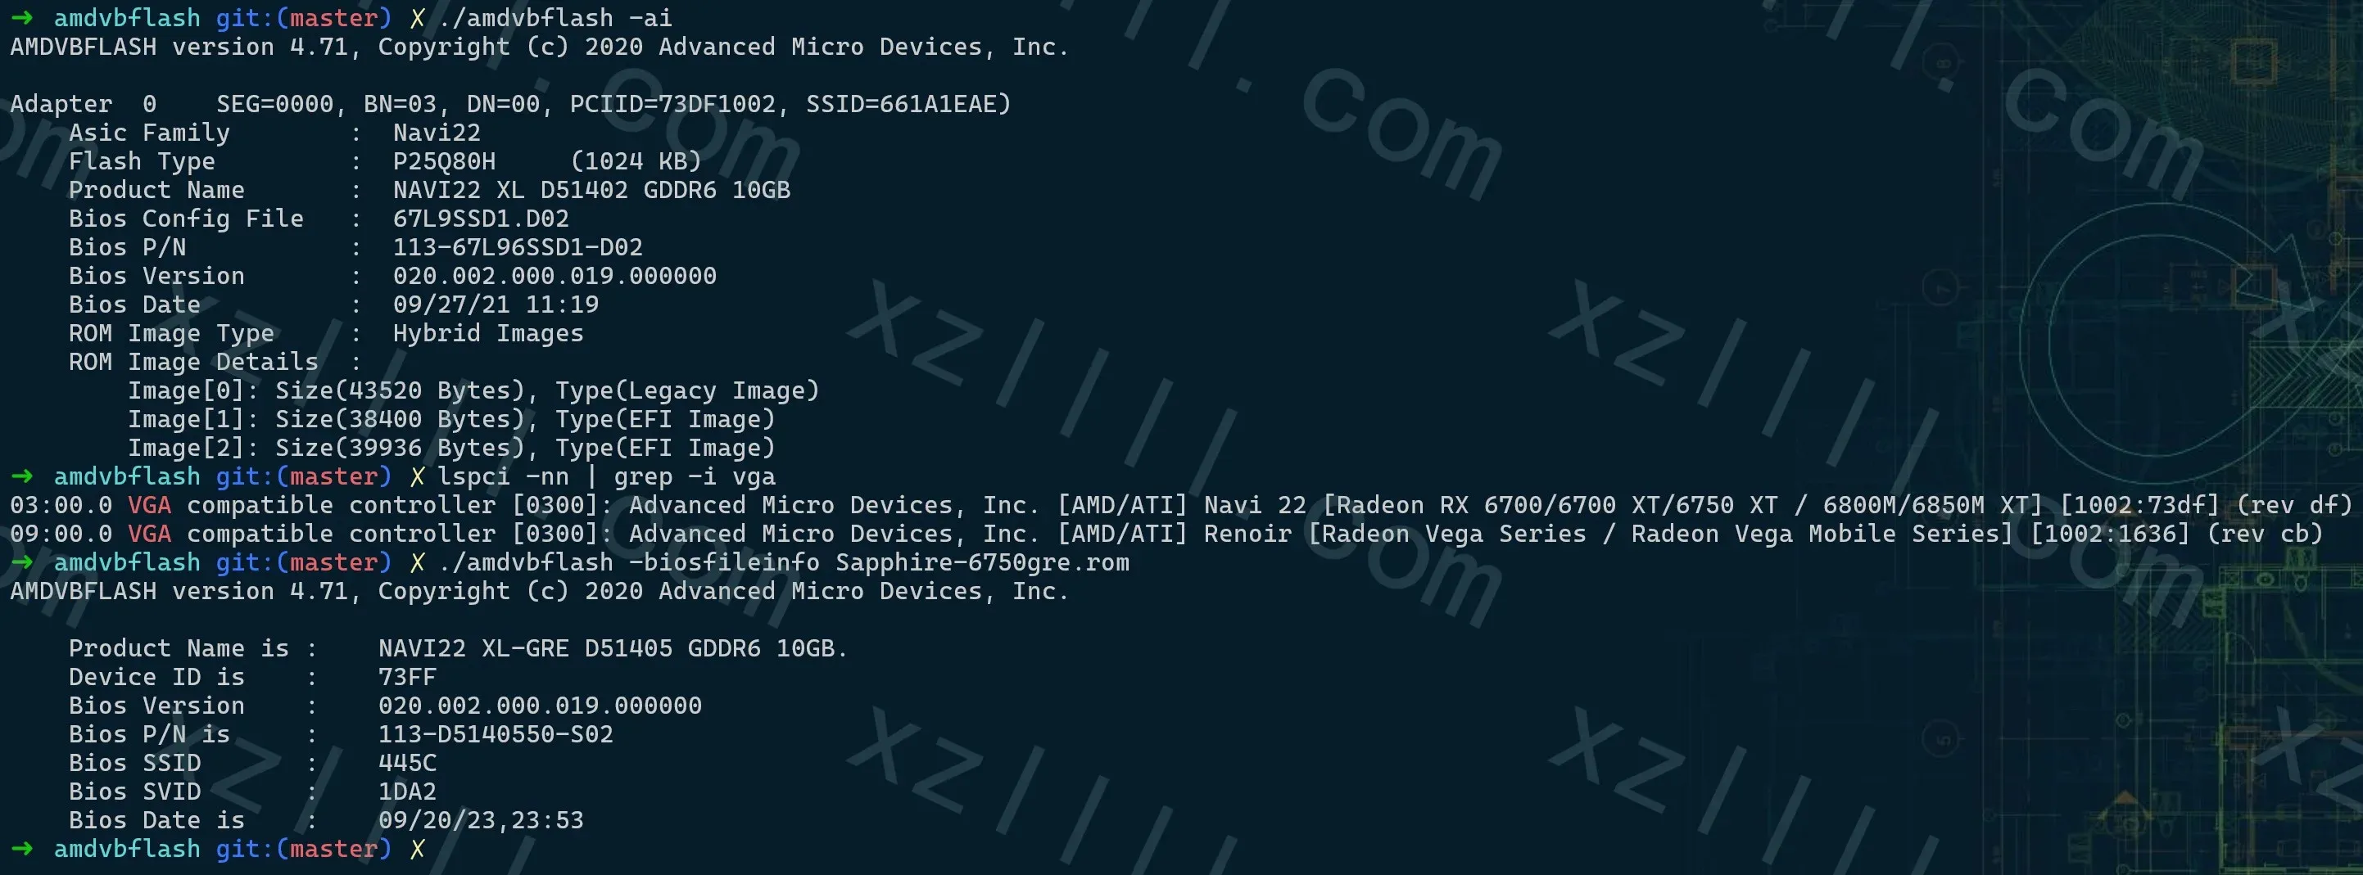The image size is (2363, 875).
Task: Click the git:(master) label on the last prompt
Action: pyautogui.click(x=303, y=849)
